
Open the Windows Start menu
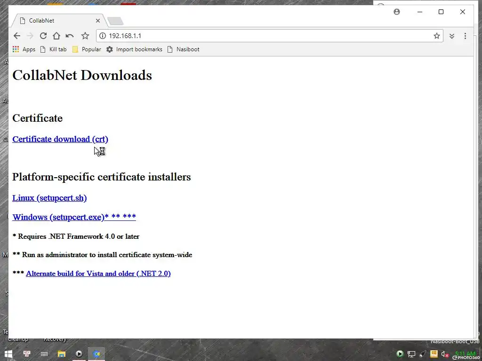pos(8,354)
